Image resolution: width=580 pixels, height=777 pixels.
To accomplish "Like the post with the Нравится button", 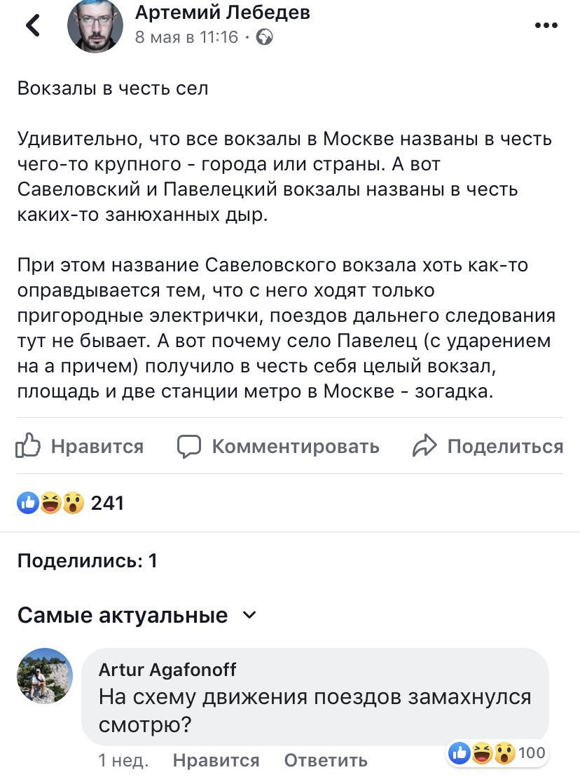I will [80, 446].
